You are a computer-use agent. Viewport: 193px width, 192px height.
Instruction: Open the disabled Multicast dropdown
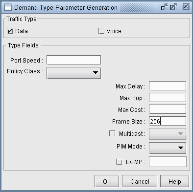[168, 134]
